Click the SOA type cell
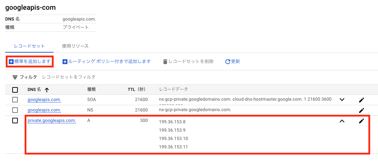The width and height of the screenshot is (378, 162). (x=92, y=100)
